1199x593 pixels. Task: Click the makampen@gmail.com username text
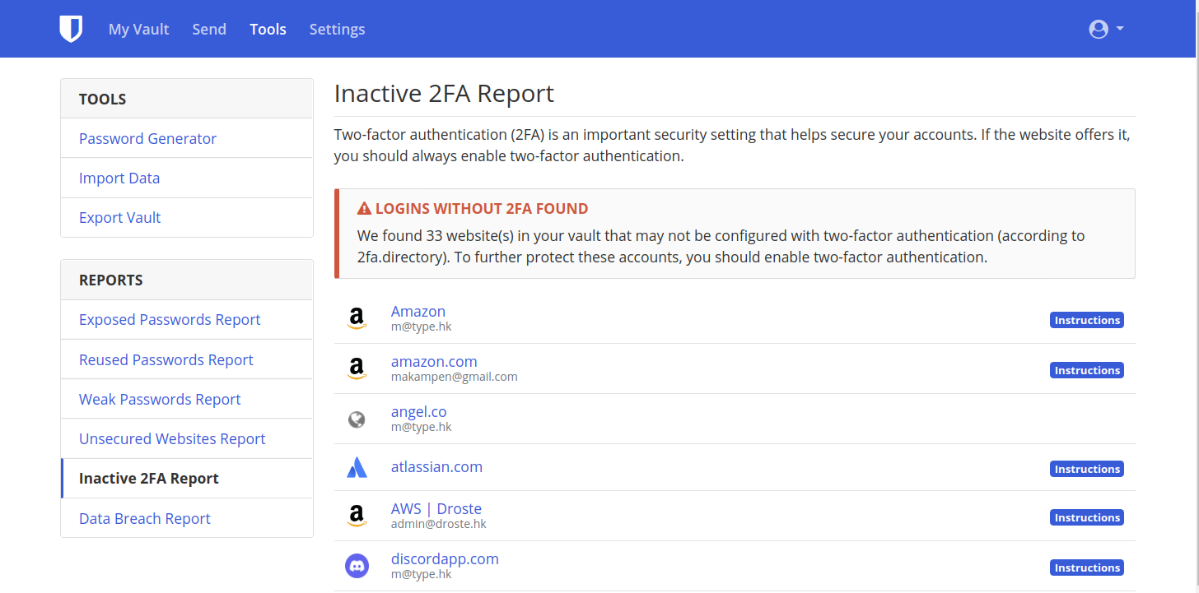click(x=455, y=377)
